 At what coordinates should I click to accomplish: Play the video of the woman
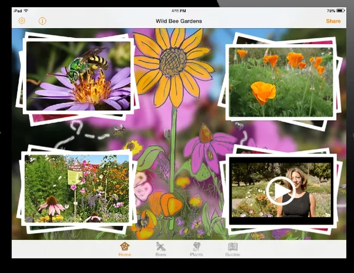pyautogui.click(x=281, y=191)
